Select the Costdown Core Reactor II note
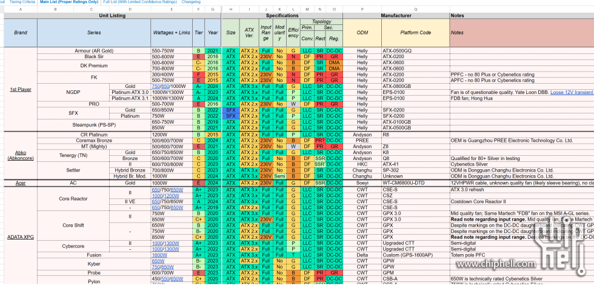This screenshot has height=285, width=594. click(x=478, y=201)
